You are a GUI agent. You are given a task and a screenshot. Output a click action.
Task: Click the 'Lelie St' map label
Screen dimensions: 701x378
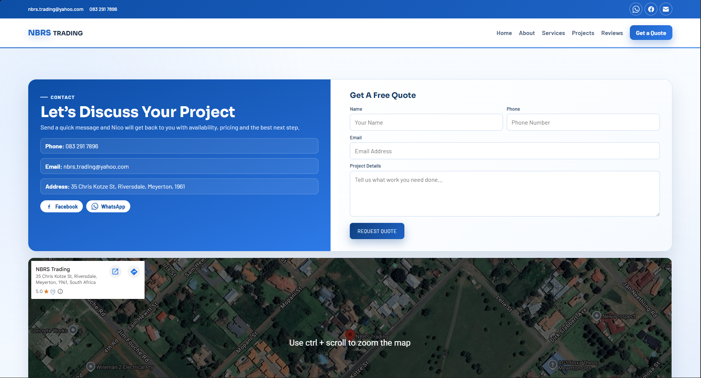pos(504,304)
